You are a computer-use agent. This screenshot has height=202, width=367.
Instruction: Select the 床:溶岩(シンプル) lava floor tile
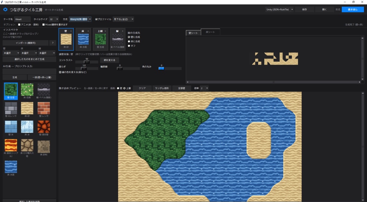(11, 148)
